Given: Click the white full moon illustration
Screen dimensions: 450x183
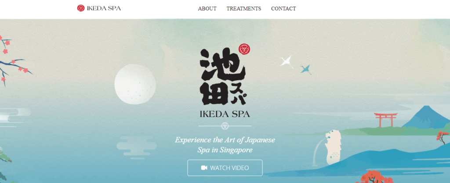Looking at the screenshot, I should [135, 84].
